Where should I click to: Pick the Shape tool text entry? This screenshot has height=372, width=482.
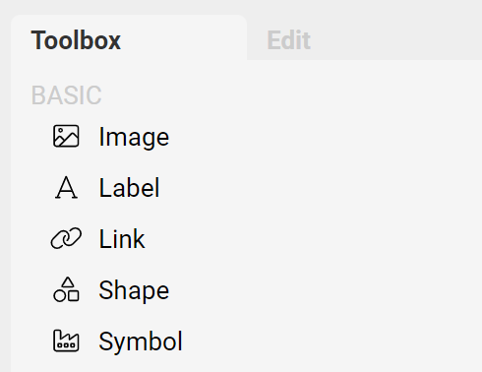[x=134, y=290]
